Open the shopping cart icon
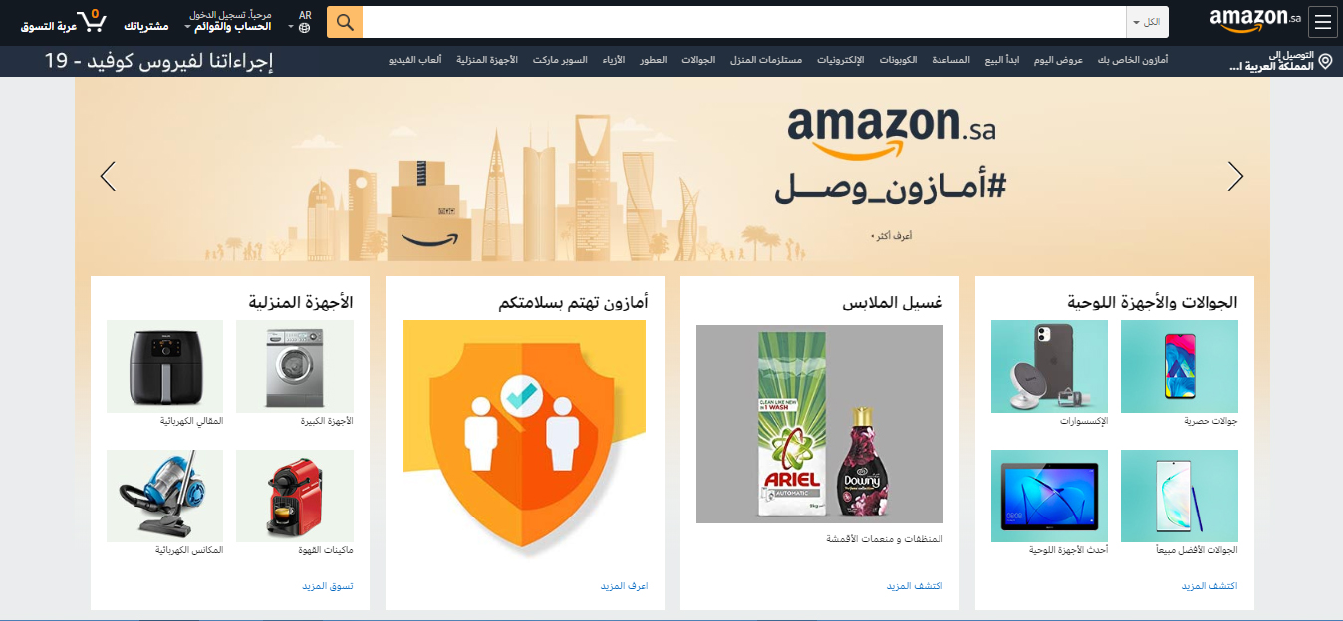The height and width of the screenshot is (621, 1343). [91, 22]
